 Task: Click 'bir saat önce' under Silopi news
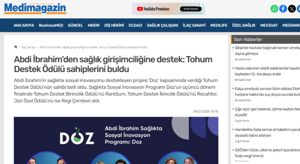[243, 59]
